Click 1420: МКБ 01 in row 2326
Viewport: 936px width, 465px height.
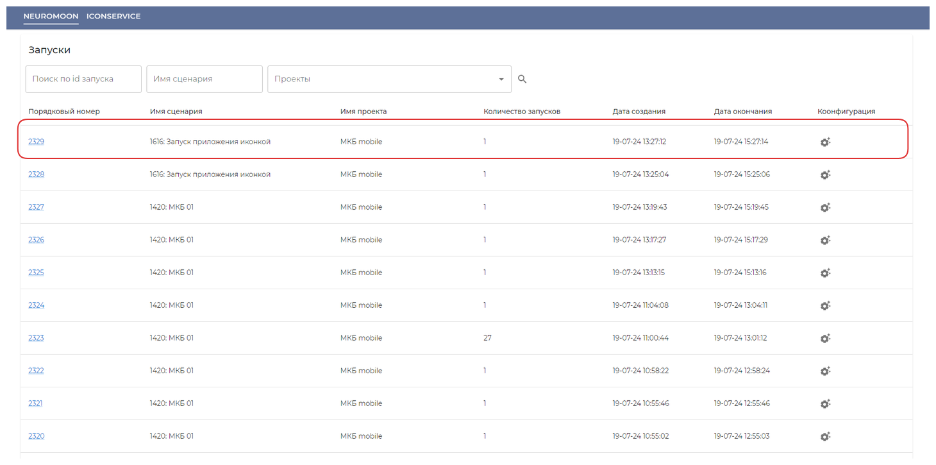[x=172, y=240]
